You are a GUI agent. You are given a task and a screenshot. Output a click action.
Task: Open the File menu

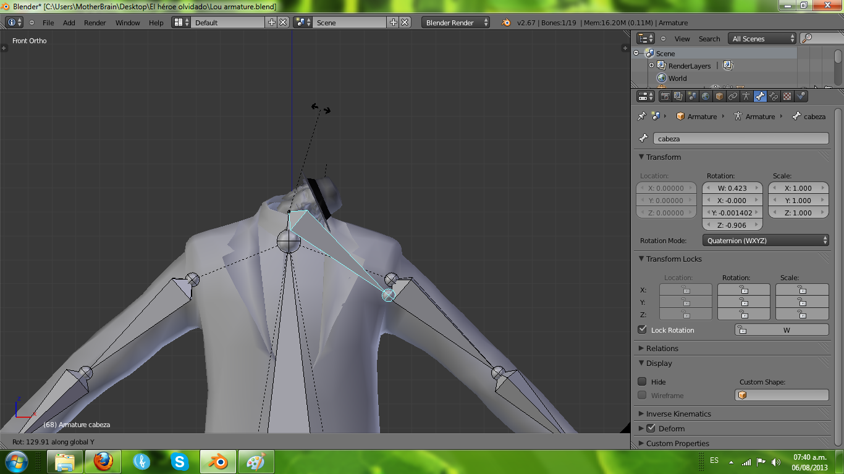(48, 23)
